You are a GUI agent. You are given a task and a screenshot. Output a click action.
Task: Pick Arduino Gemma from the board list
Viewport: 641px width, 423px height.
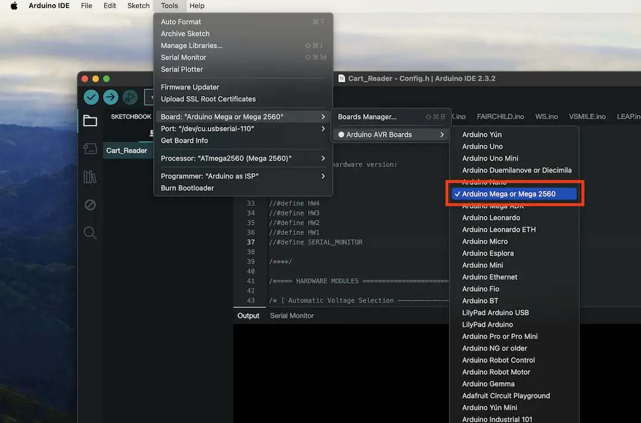[x=514, y=384]
